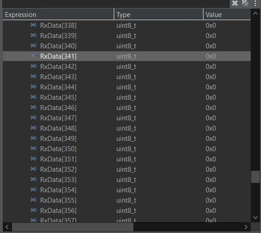Click the variable icon beside RxData[352]
261x233 pixels.
(34, 169)
